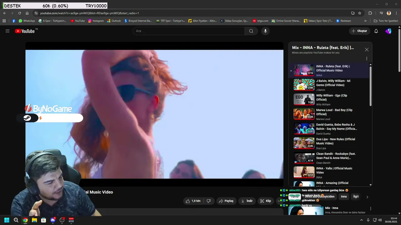Viewport: 401px width, 225px height.
Task: Open File Explorer from the taskbar
Action: pyautogui.click(x=34, y=220)
